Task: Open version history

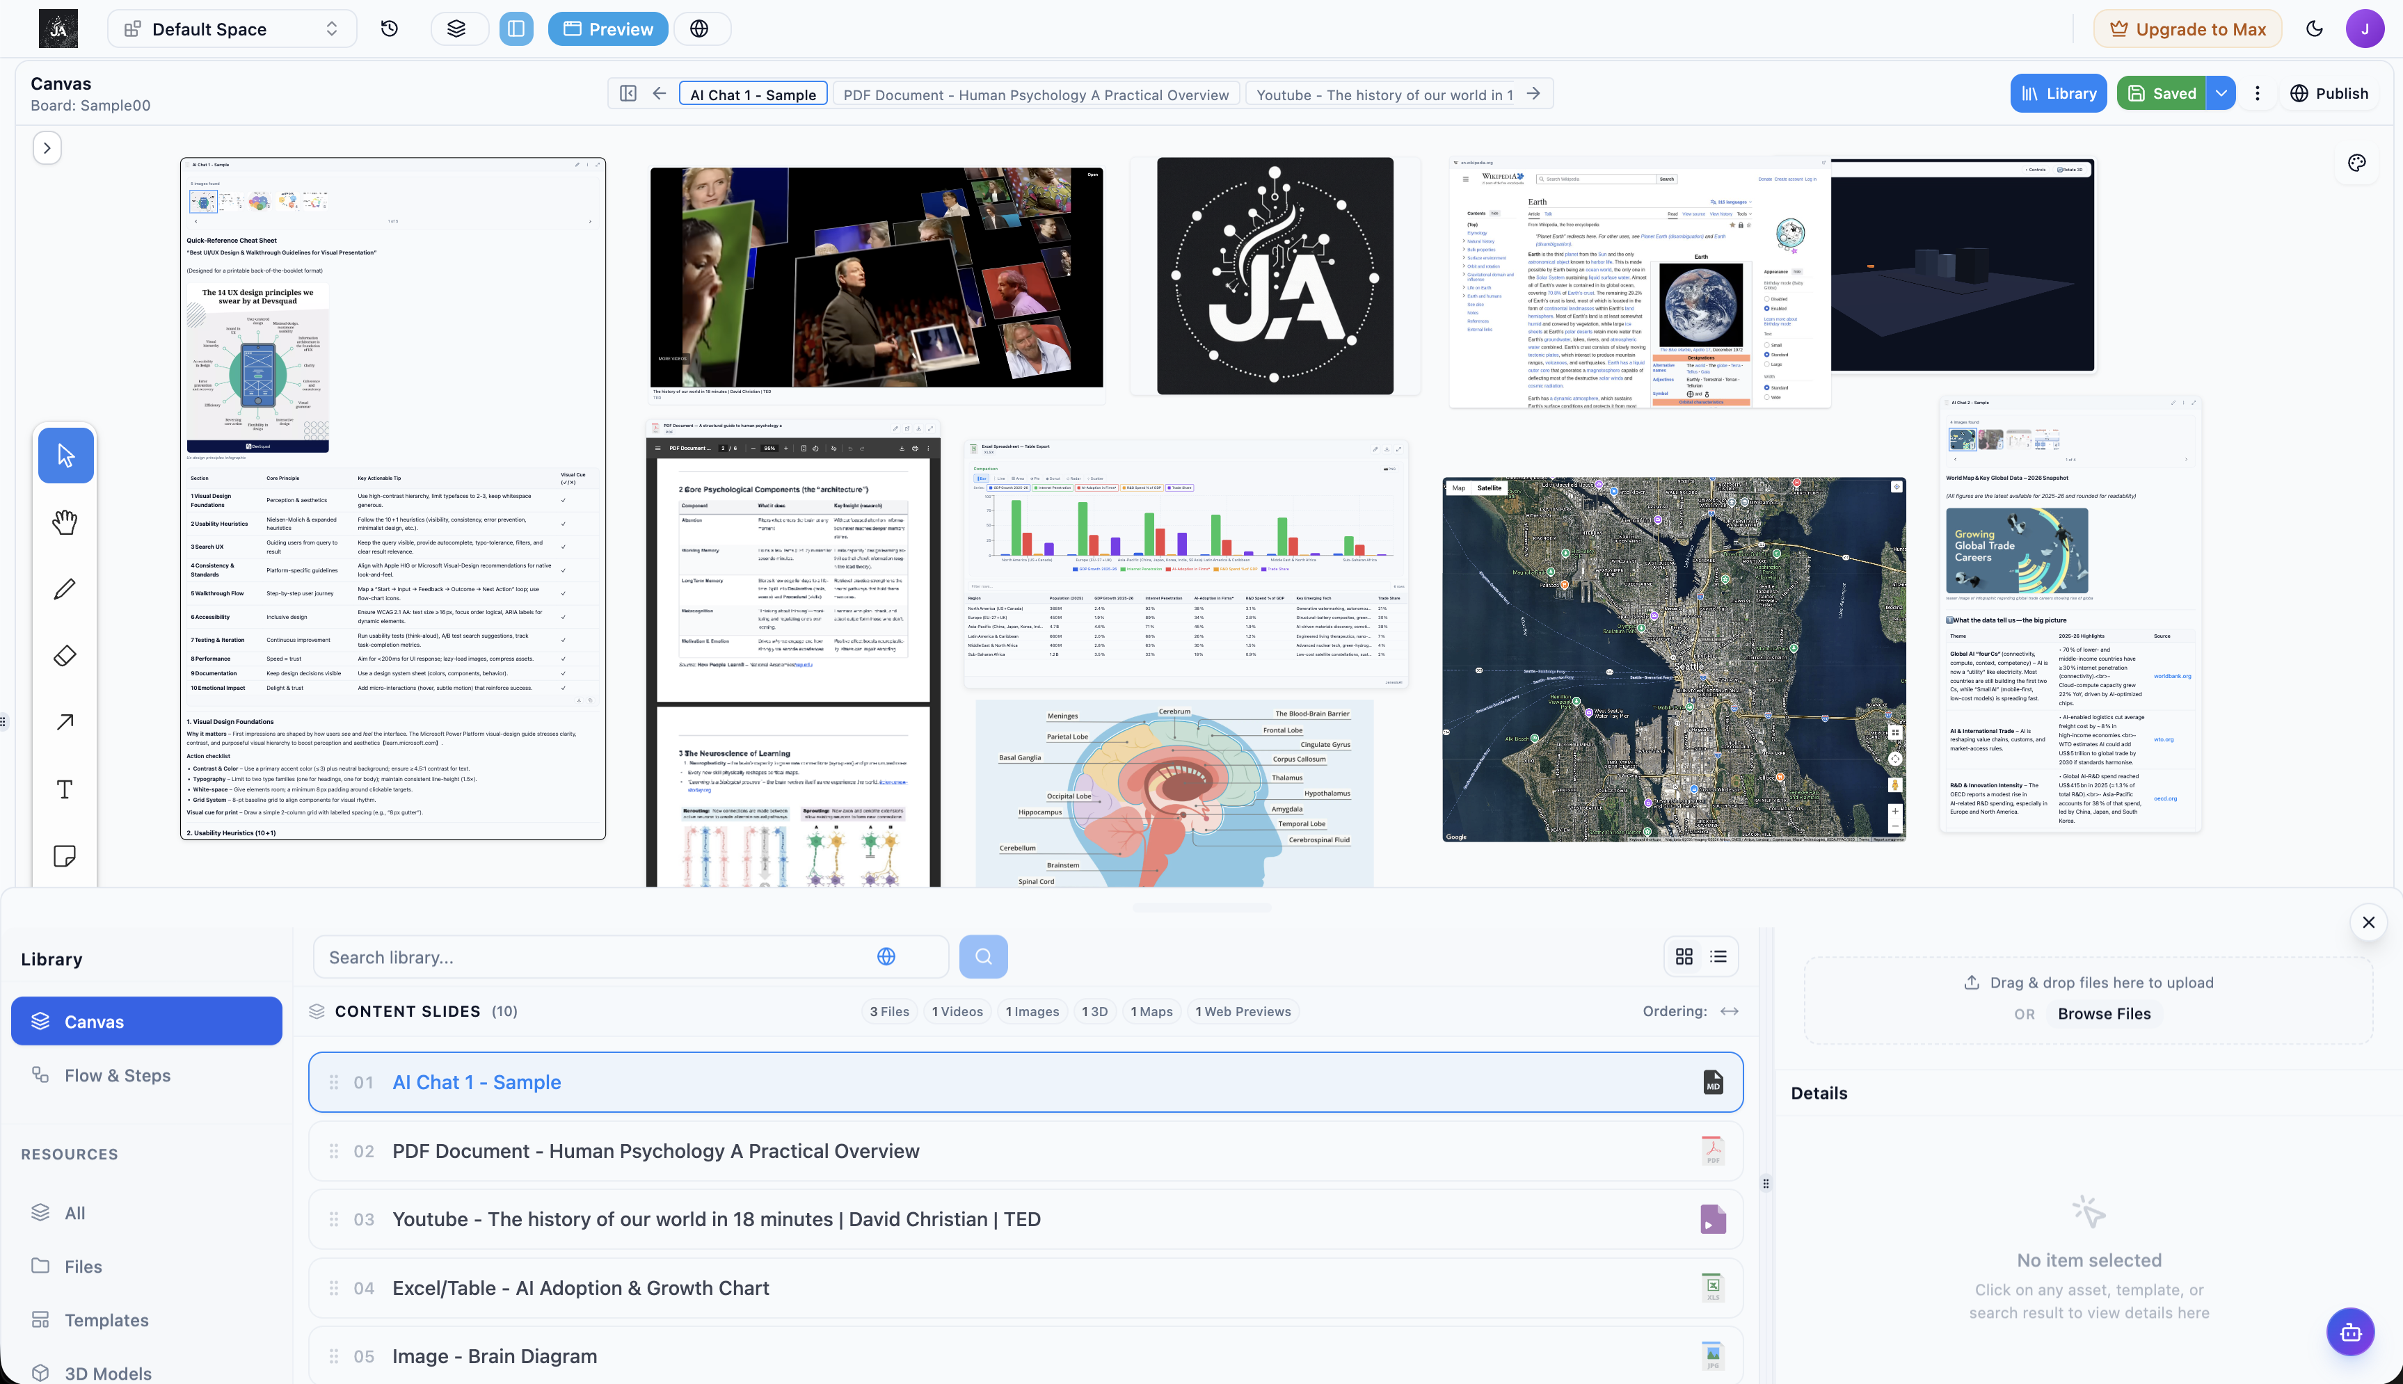Action: (389, 29)
